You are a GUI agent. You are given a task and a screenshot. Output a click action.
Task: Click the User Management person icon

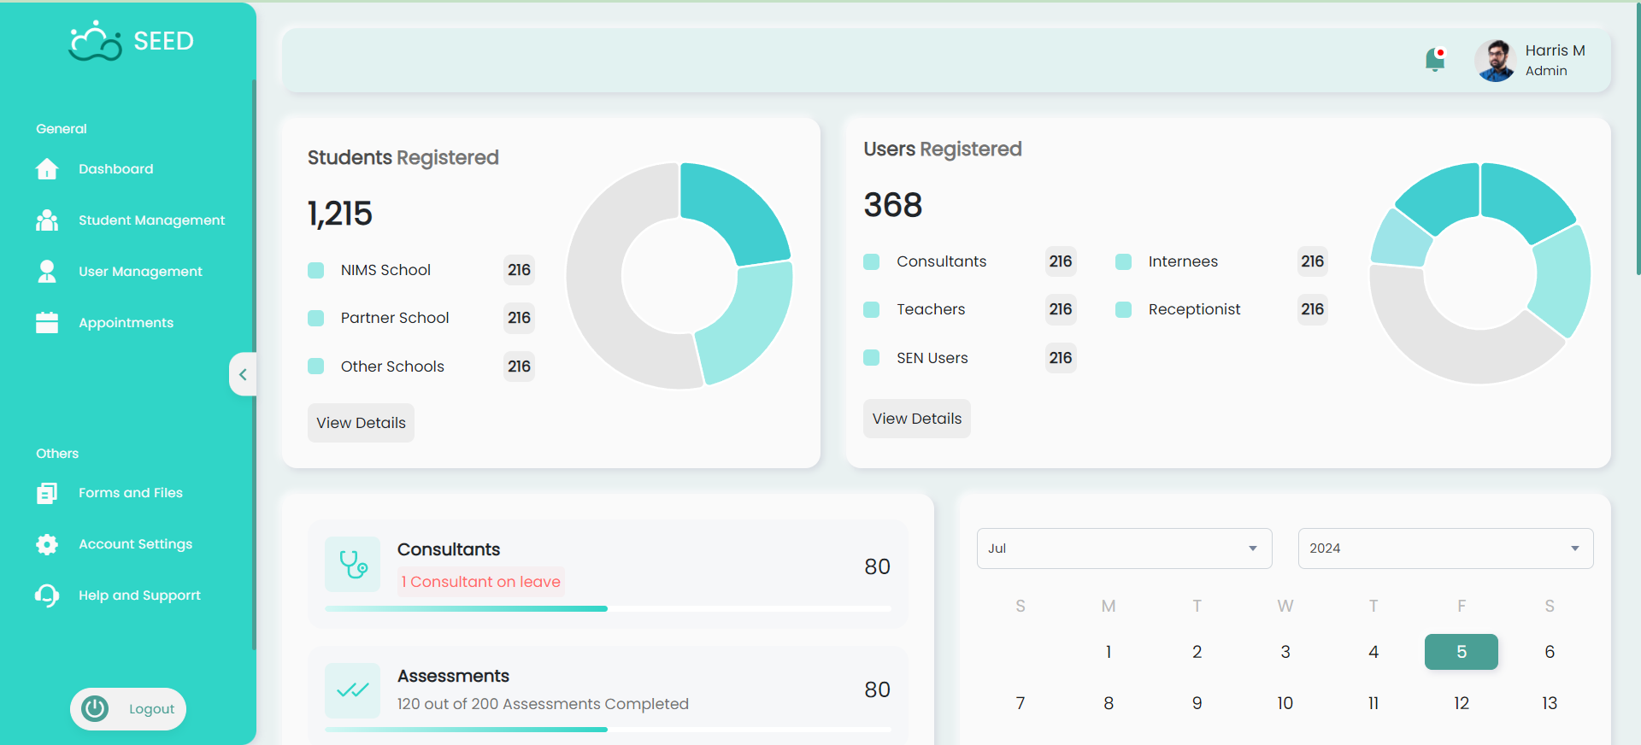point(47,272)
